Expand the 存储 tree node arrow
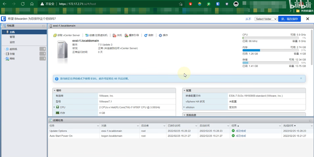314x157 pixels. pos(4,54)
